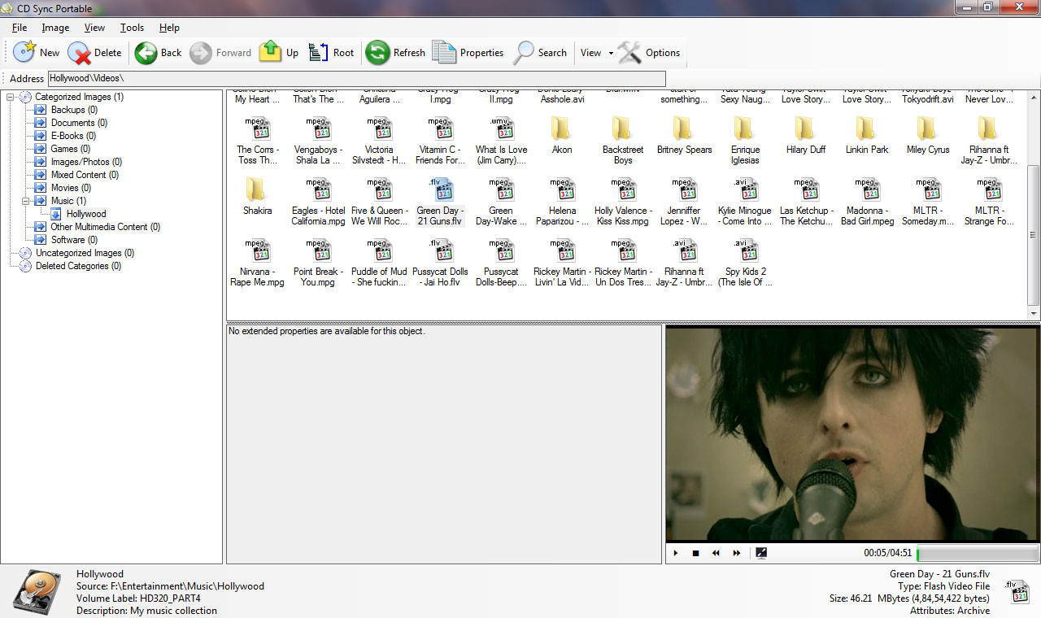Refresh the current view

pyautogui.click(x=395, y=53)
